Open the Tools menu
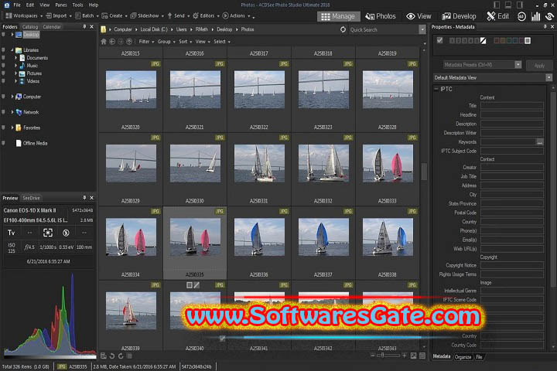 point(77,5)
